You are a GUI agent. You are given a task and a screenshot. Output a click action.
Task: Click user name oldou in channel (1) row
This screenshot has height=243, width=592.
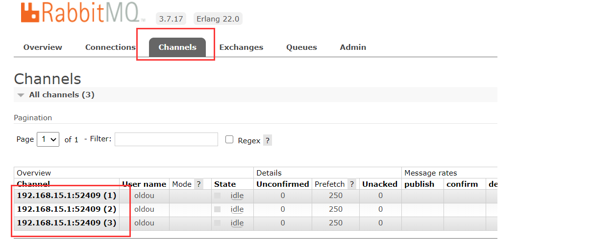pos(144,196)
